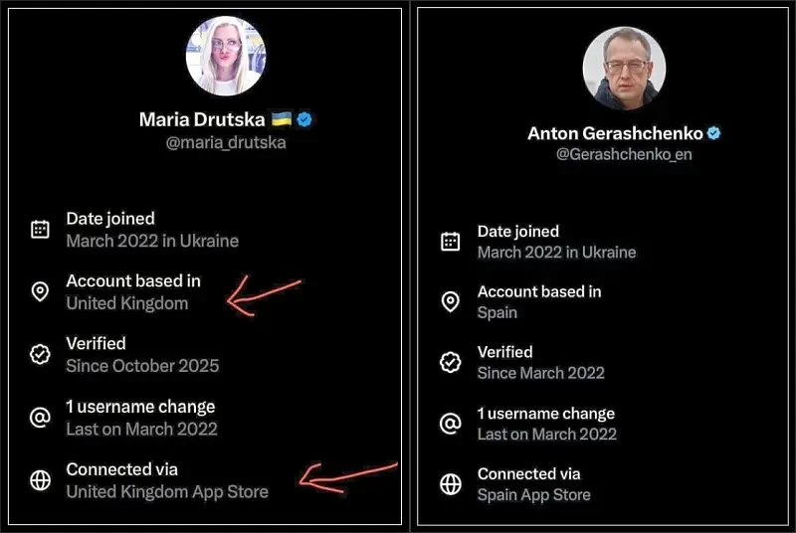Click the @ icon in Anton's username change row
The height and width of the screenshot is (533, 796).
click(451, 424)
